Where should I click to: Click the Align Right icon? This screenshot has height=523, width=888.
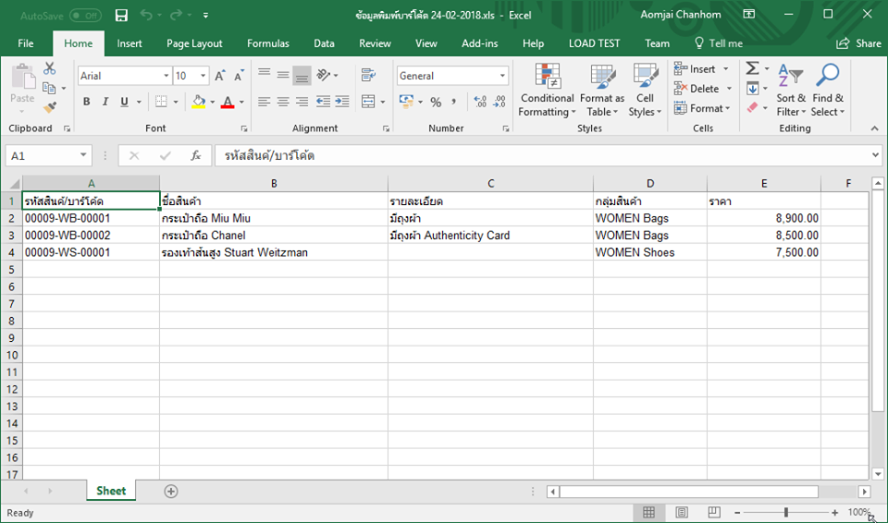302,102
